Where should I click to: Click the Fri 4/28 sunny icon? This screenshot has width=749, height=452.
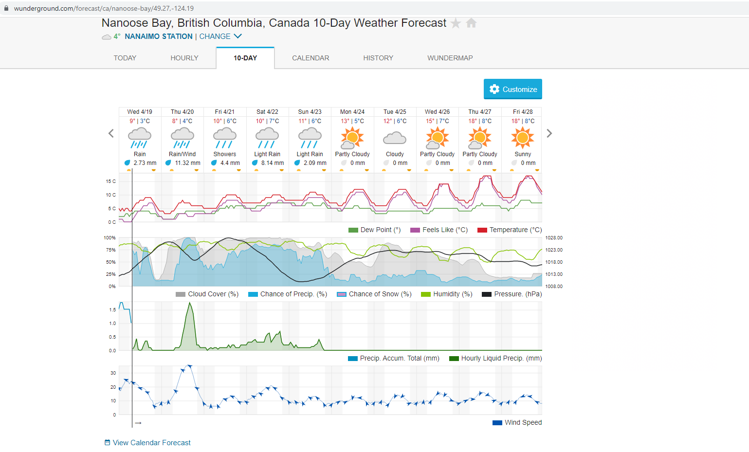tap(523, 137)
